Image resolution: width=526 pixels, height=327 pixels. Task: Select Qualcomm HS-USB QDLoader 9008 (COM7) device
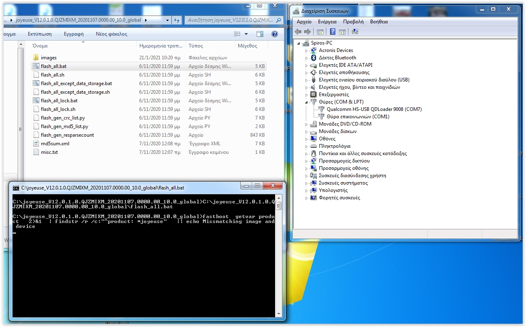click(374, 109)
